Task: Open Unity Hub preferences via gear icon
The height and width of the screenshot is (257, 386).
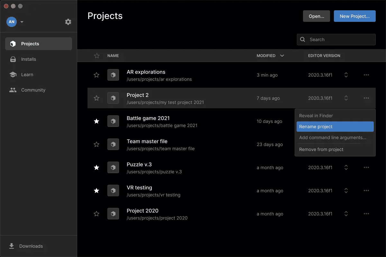Action: [x=68, y=22]
